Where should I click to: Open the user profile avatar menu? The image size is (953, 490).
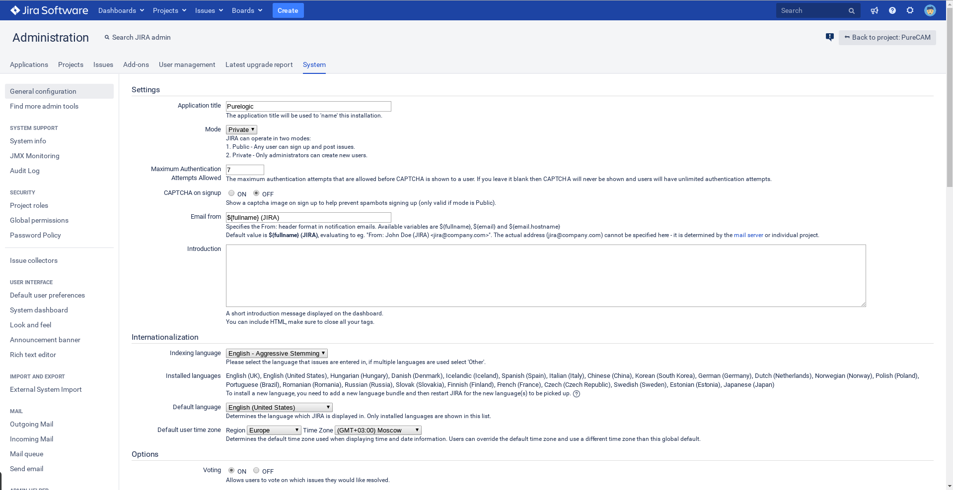930,10
